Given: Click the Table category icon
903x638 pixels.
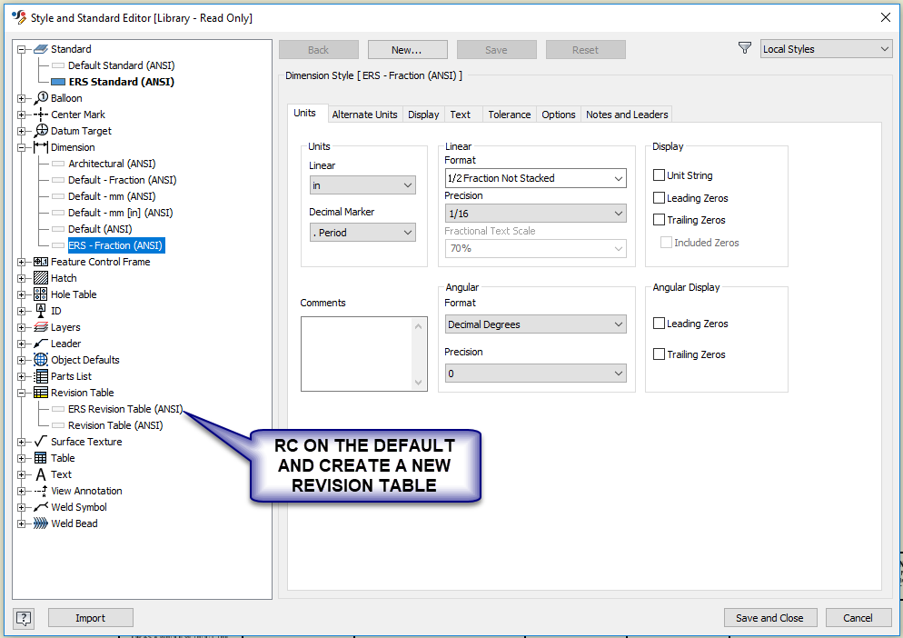Looking at the screenshot, I should 40,458.
